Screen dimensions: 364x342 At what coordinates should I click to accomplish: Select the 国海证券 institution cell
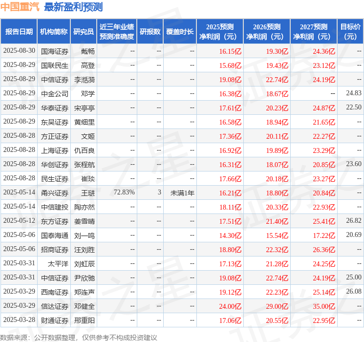pos(55,51)
